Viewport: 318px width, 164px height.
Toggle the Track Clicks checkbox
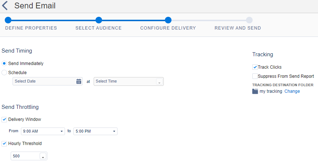click(x=255, y=67)
